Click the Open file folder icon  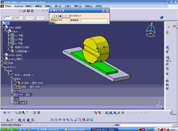[x=24, y=11]
